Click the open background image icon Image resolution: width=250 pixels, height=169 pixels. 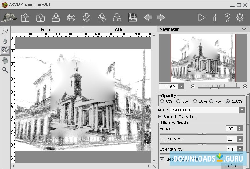(25, 18)
